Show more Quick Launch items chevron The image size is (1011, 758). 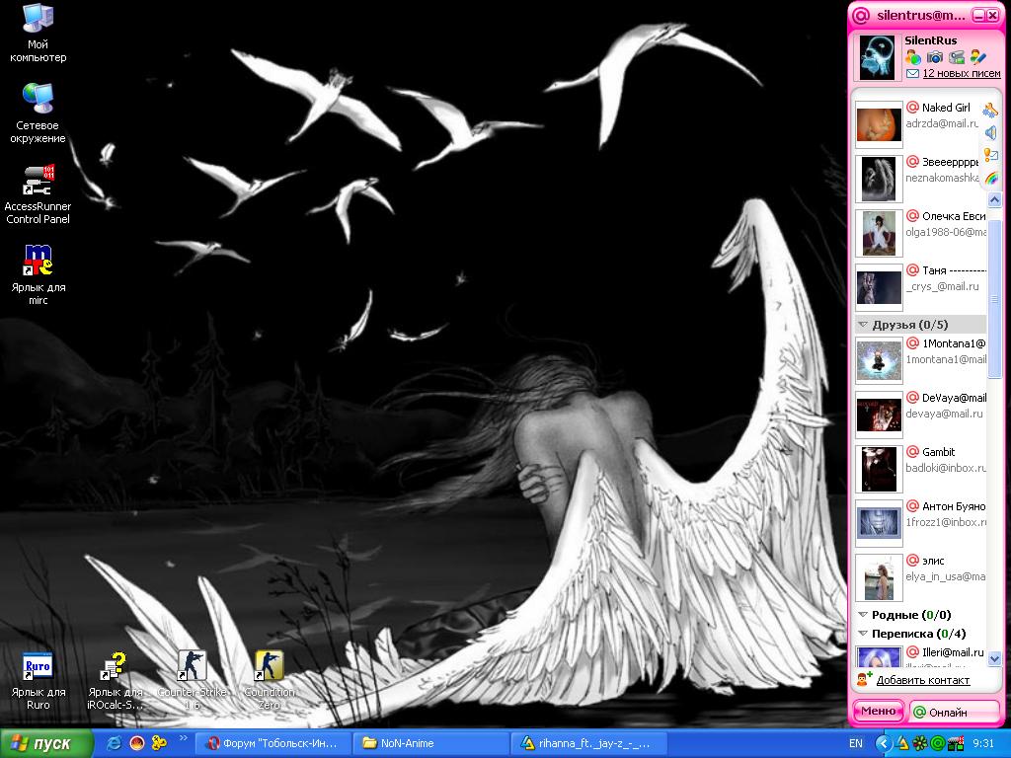click(x=183, y=738)
